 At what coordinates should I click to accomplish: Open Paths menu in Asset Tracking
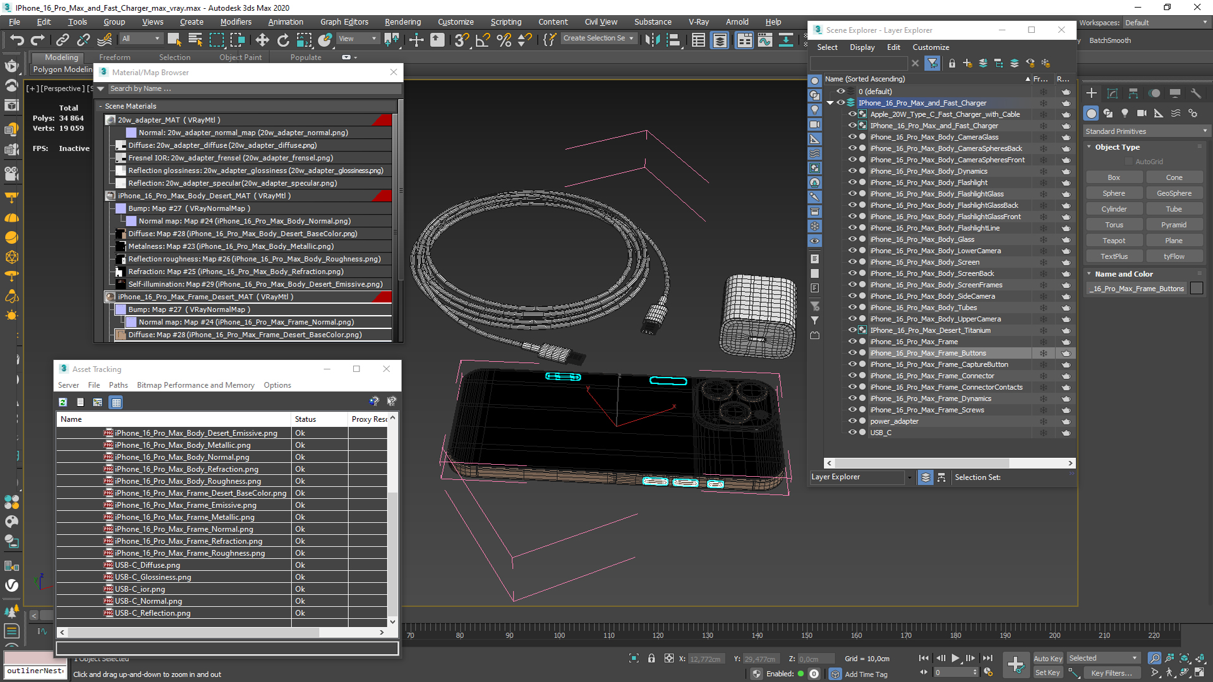[x=118, y=385]
